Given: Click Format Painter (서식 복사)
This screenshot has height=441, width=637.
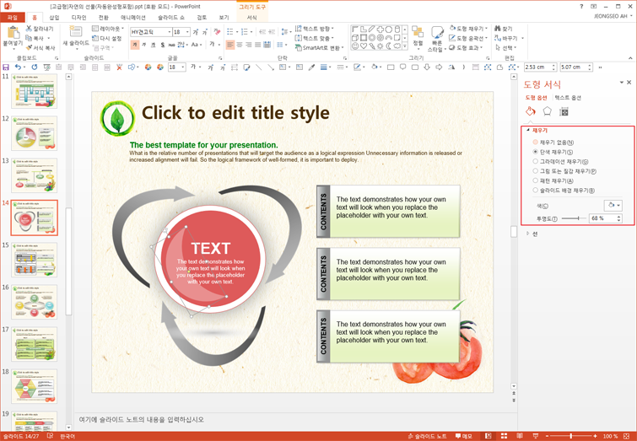Looking at the screenshot, I should pos(40,48).
